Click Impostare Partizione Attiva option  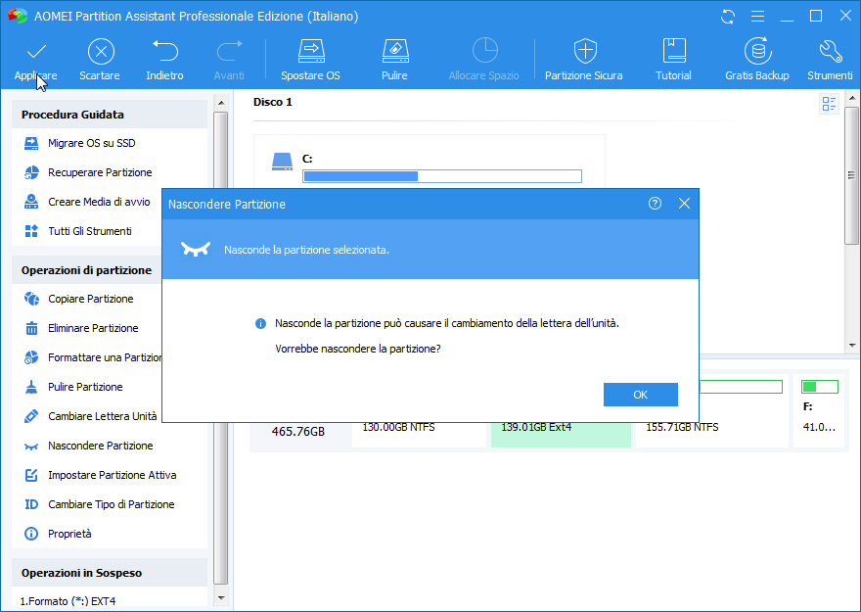coord(112,475)
